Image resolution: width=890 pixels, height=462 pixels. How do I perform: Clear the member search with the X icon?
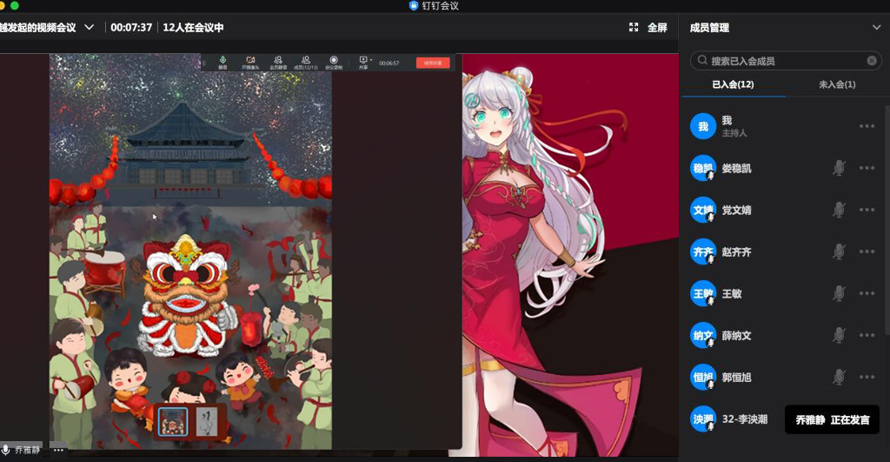872,61
